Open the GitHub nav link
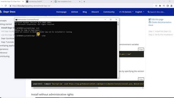 coord(74,12)
